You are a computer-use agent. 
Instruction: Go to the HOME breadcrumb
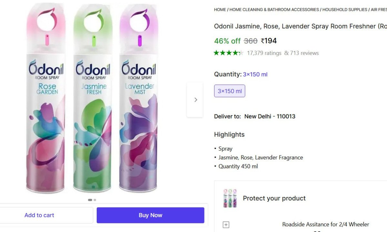[x=220, y=10]
